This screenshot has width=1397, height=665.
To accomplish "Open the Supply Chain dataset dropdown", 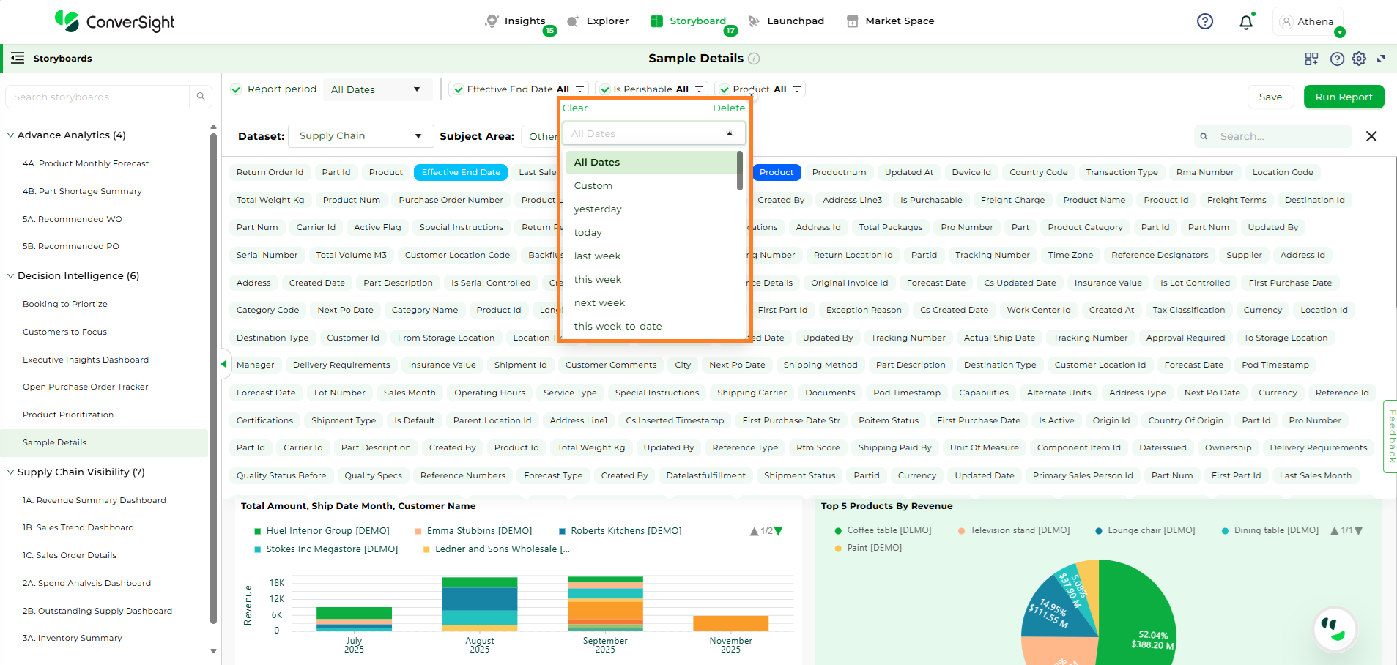I will pos(360,136).
